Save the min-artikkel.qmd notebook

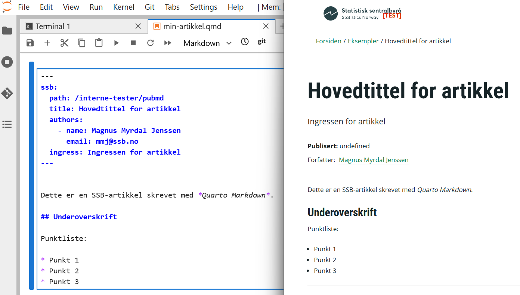pos(30,43)
